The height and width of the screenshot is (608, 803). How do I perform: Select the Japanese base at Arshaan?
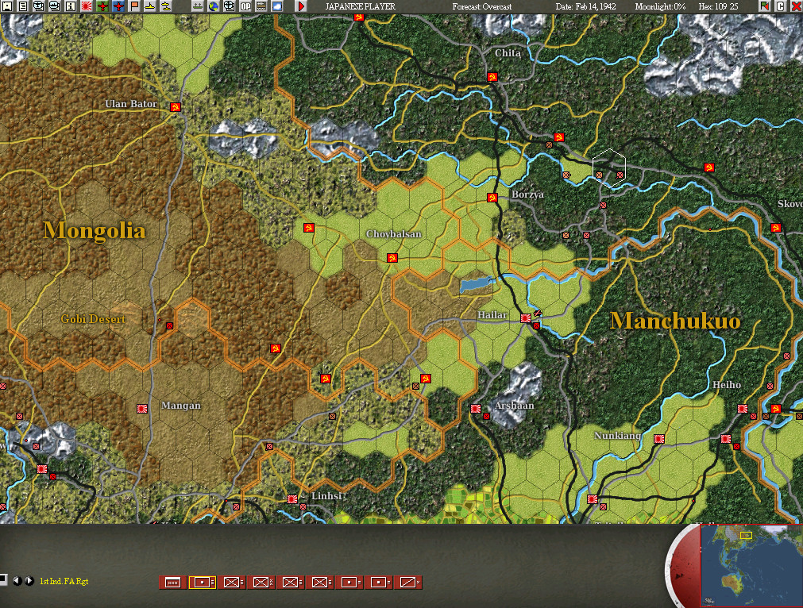pos(476,409)
